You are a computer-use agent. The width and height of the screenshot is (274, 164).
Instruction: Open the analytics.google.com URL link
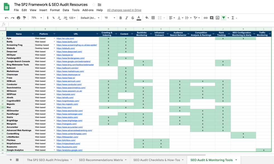click(x=69, y=150)
